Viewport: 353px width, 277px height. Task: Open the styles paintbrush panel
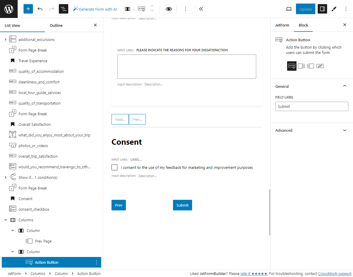[334, 9]
